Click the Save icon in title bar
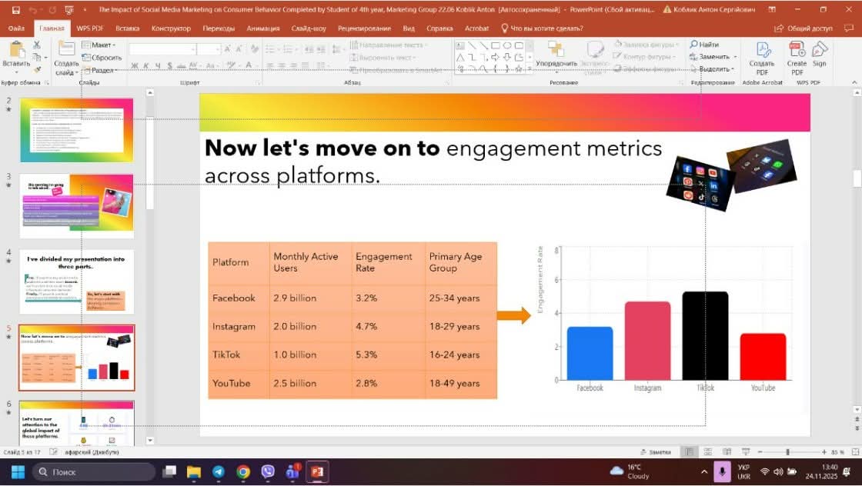Viewport: 862px width, 486px height. point(15,10)
